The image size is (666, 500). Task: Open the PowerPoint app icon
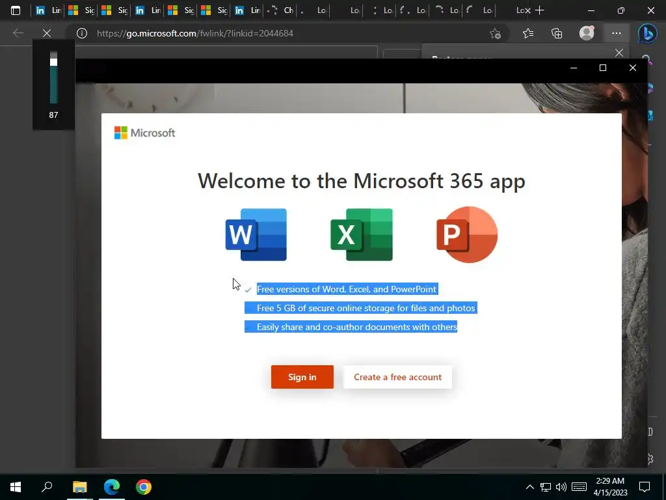pos(467,234)
